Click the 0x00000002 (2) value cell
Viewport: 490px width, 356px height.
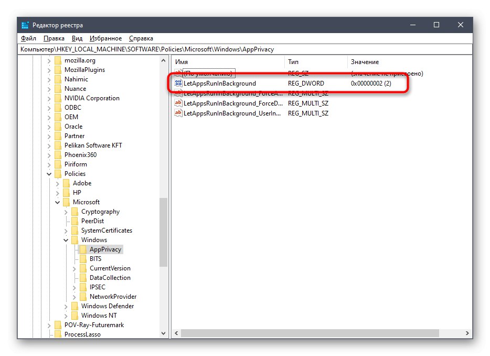(x=371, y=83)
